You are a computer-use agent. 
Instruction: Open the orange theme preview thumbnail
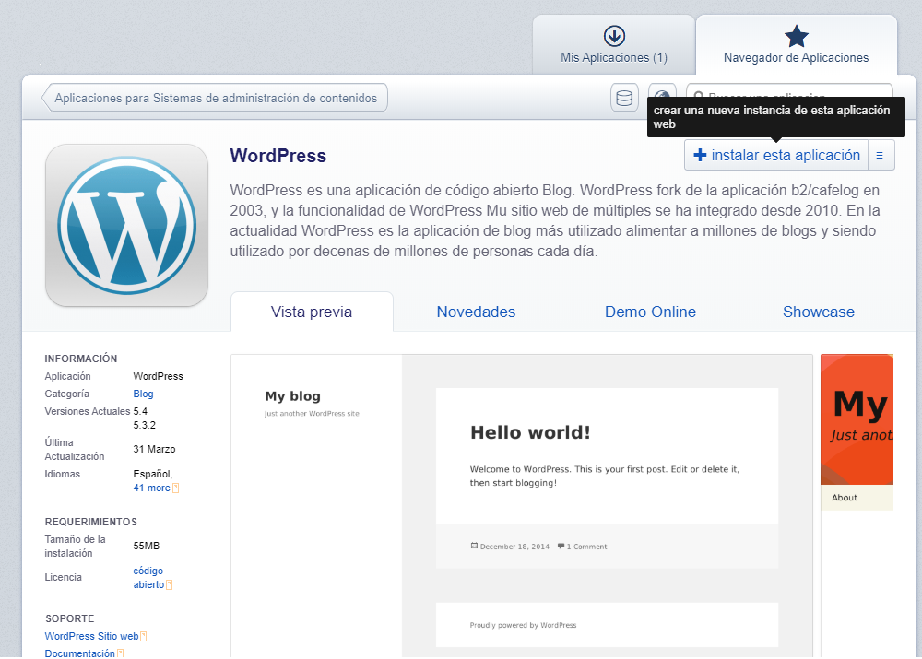tap(857, 432)
